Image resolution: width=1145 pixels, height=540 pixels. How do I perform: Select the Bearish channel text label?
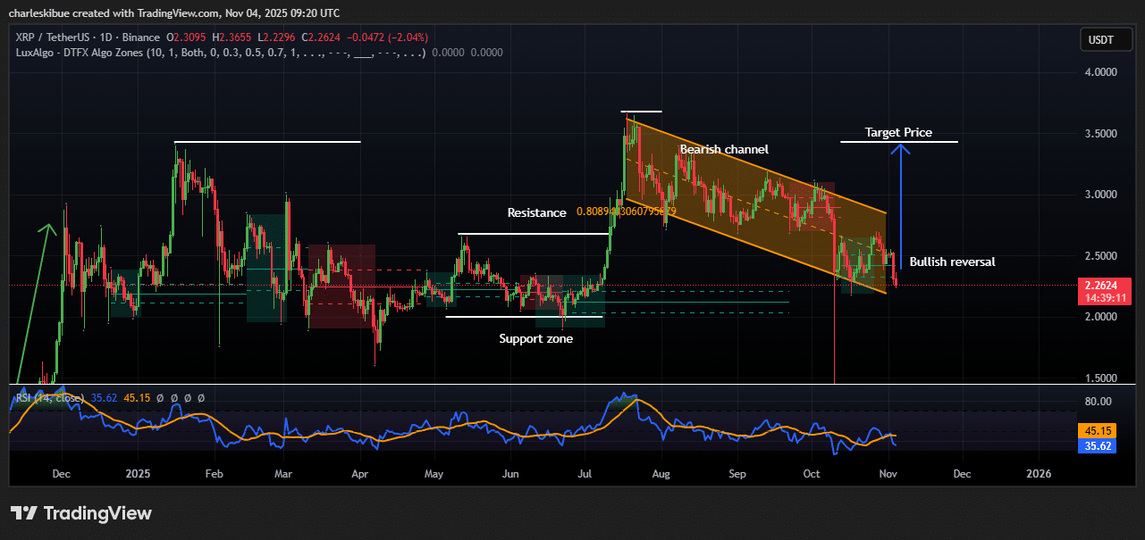[723, 149]
